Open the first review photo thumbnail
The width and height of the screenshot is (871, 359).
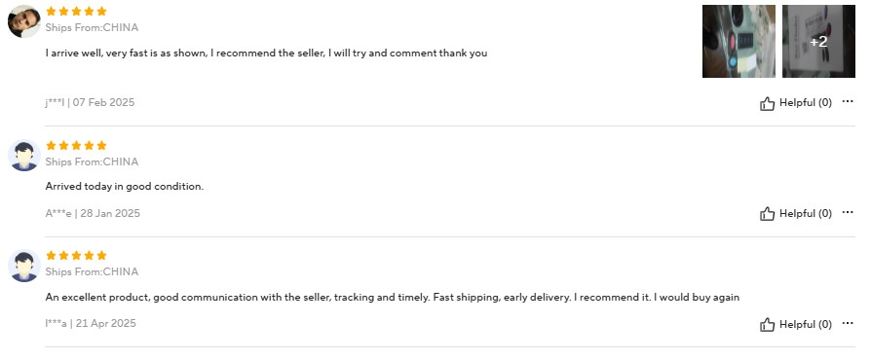point(738,41)
